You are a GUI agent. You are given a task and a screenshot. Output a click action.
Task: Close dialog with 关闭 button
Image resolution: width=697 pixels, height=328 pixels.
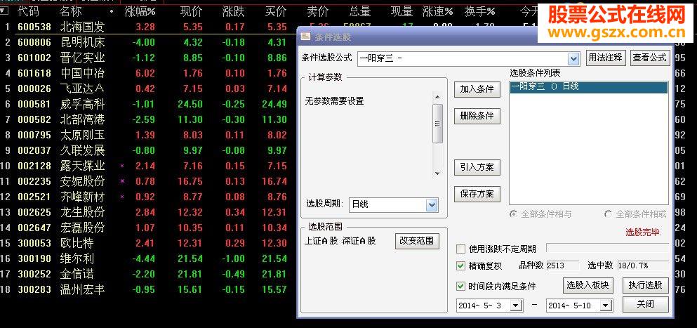click(646, 304)
